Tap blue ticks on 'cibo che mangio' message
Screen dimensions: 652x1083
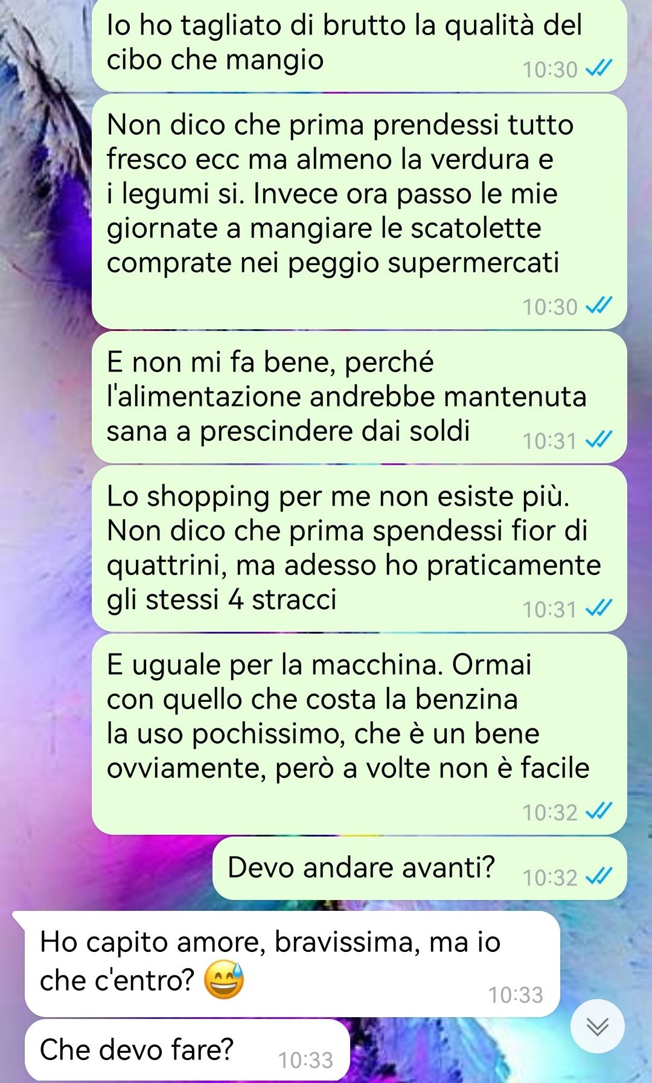click(599, 68)
